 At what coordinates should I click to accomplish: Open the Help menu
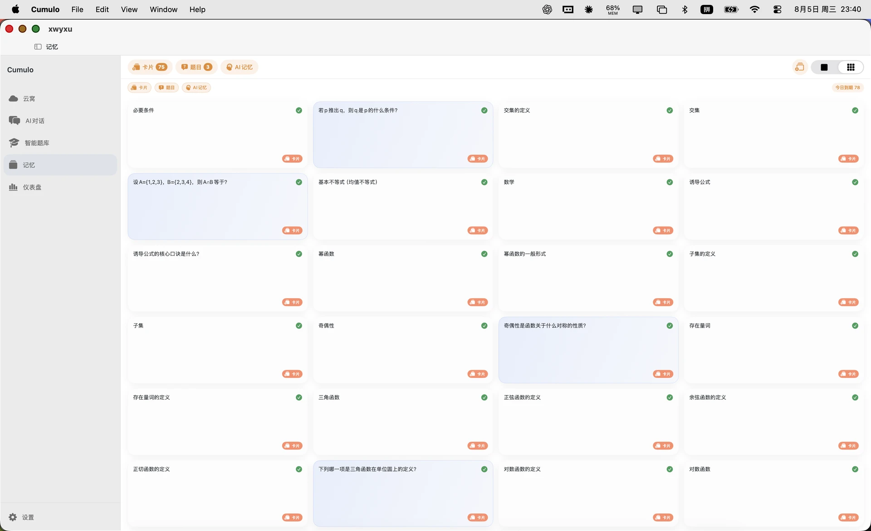(197, 9)
